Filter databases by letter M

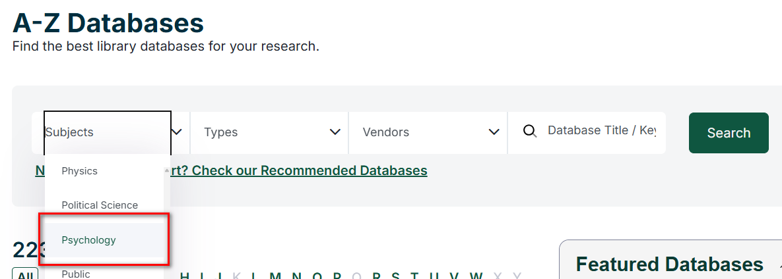pyautogui.click(x=275, y=276)
